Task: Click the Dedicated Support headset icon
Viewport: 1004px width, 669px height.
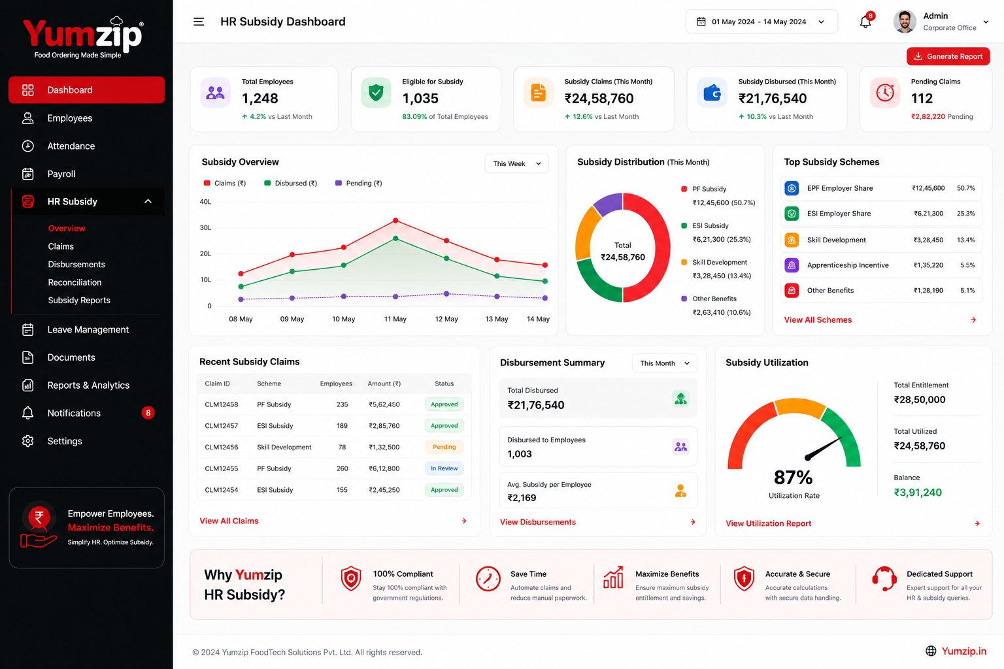Action: click(x=884, y=579)
